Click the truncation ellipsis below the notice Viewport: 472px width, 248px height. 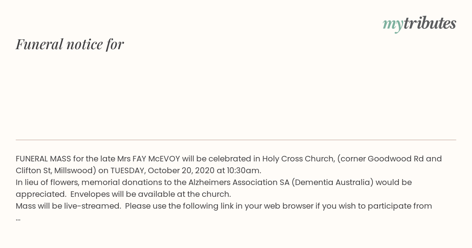point(18,218)
